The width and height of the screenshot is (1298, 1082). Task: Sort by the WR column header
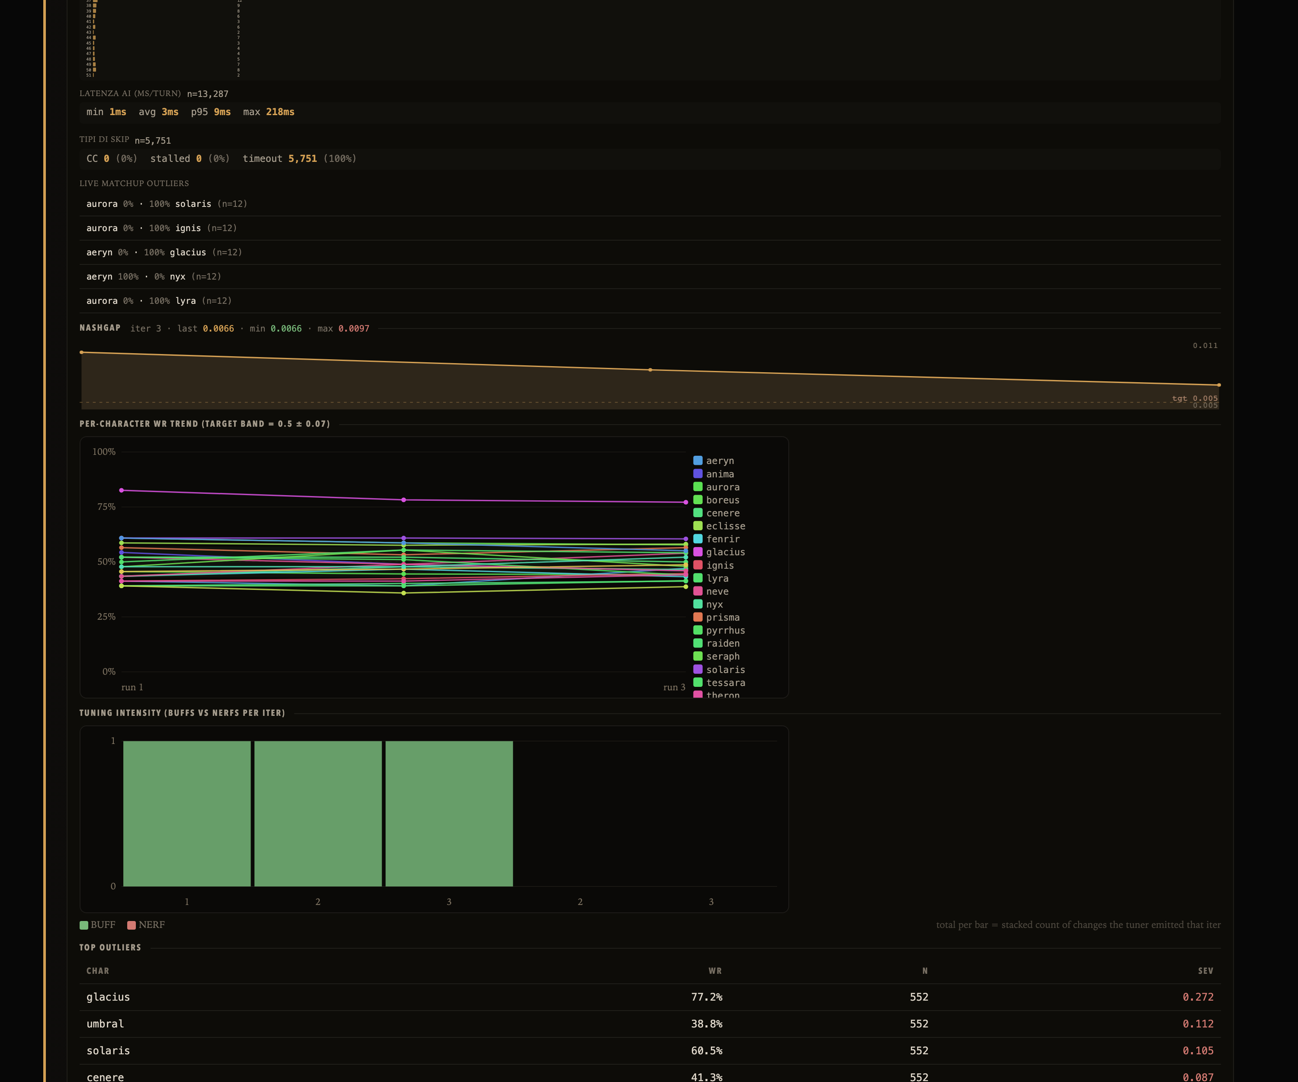715,971
